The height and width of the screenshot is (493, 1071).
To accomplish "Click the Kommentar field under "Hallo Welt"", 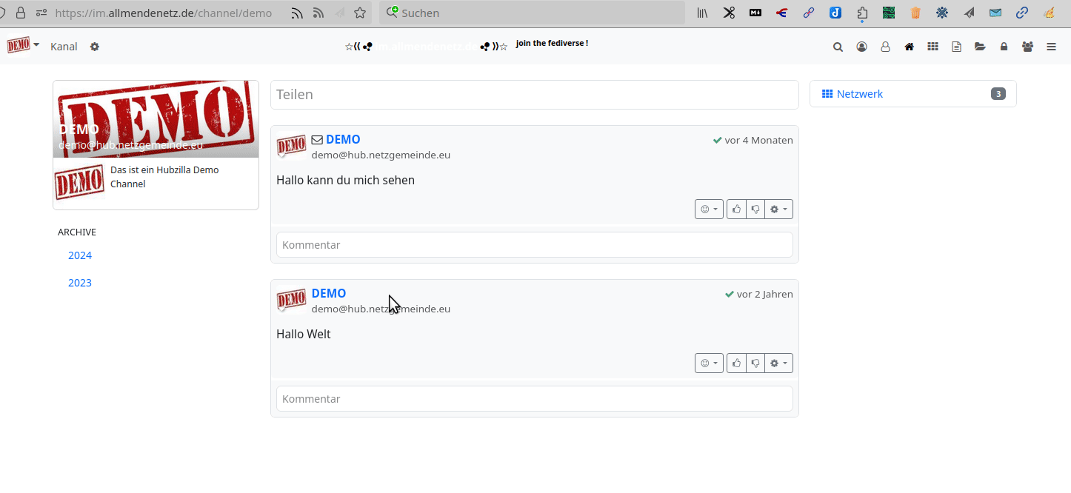I will pos(534,399).
